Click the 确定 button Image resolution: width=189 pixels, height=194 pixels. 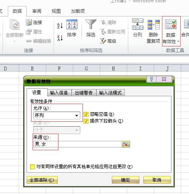coord(126,180)
